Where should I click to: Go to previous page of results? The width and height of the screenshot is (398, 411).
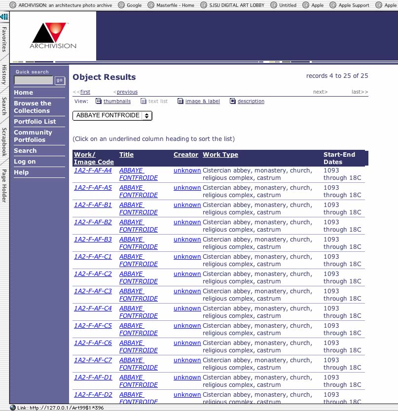click(x=127, y=92)
